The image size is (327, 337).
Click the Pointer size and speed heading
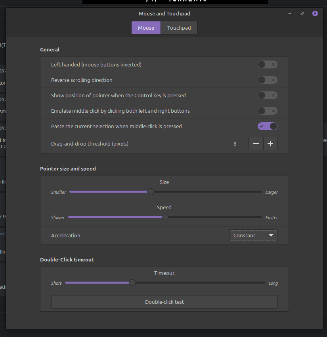coord(68,169)
